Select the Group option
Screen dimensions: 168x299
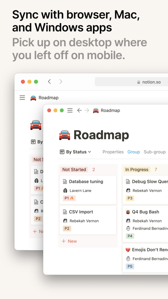[134, 152]
